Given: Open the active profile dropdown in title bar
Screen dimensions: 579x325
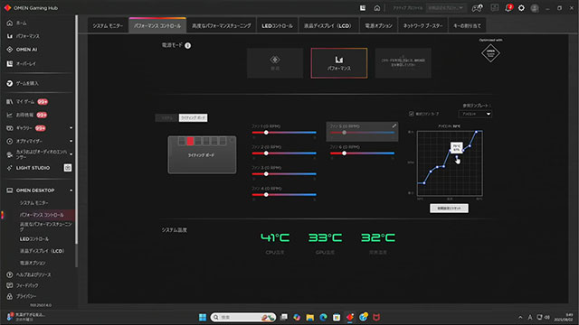Looking at the screenshot, I should pos(446,8).
